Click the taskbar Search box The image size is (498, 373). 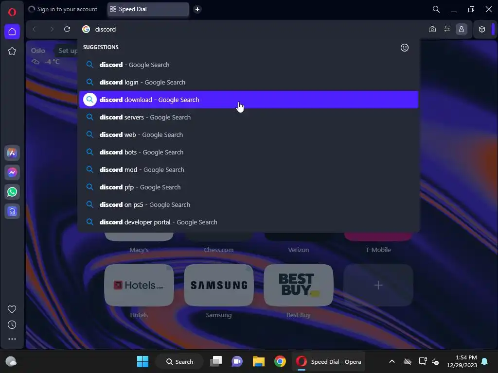tap(179, 361)
